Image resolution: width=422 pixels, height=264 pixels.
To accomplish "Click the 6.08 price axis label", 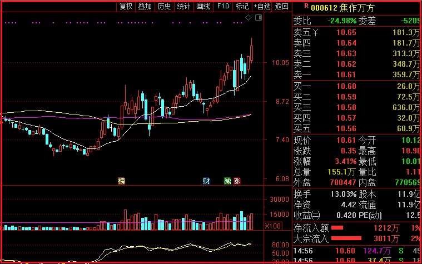I will 282,179.
